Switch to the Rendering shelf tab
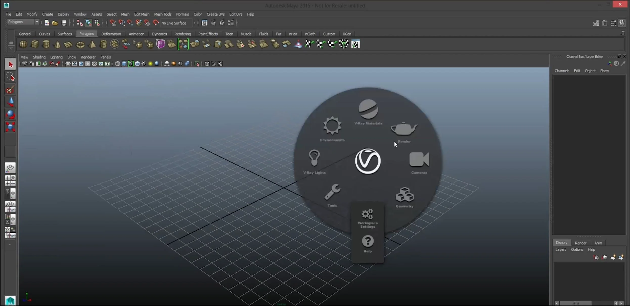Viewport: 630px width, 306px height. tap(182, 34)
